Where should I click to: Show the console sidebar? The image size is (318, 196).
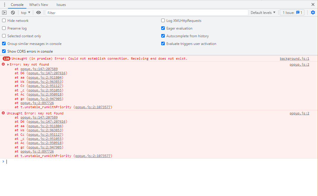point(4,12)
